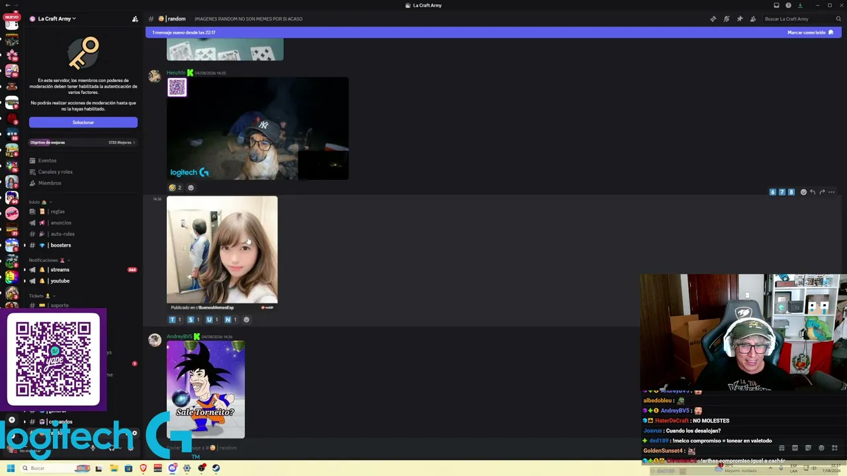
Task: Open File Explorer from the taskbar
Action: click(x=114, y=468)
